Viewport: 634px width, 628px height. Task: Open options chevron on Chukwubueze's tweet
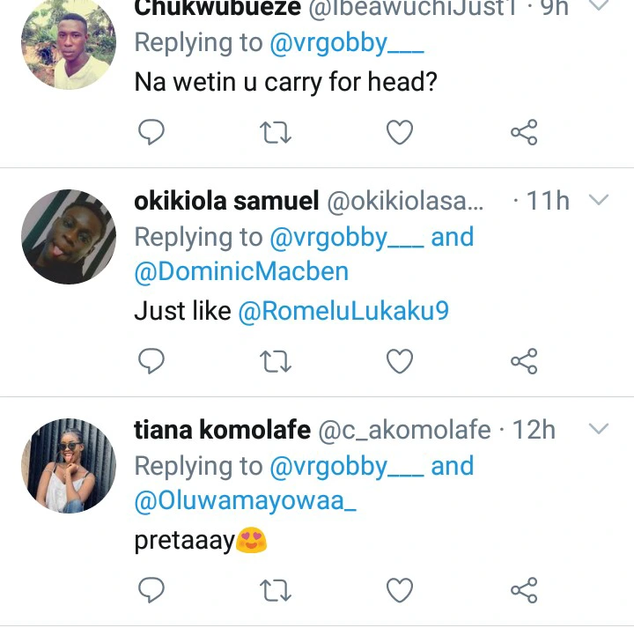(598, 7)
